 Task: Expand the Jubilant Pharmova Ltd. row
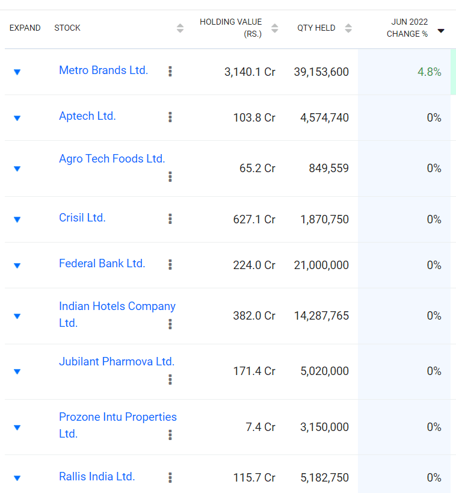pos(17,371)
